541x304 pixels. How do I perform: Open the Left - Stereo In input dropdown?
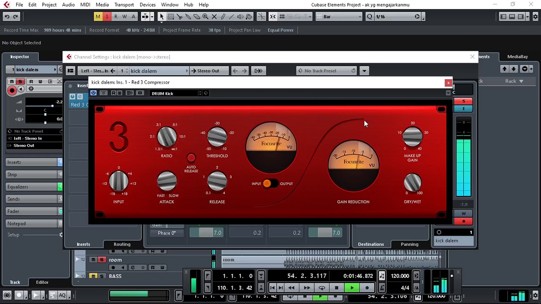(x=98, y=71)
